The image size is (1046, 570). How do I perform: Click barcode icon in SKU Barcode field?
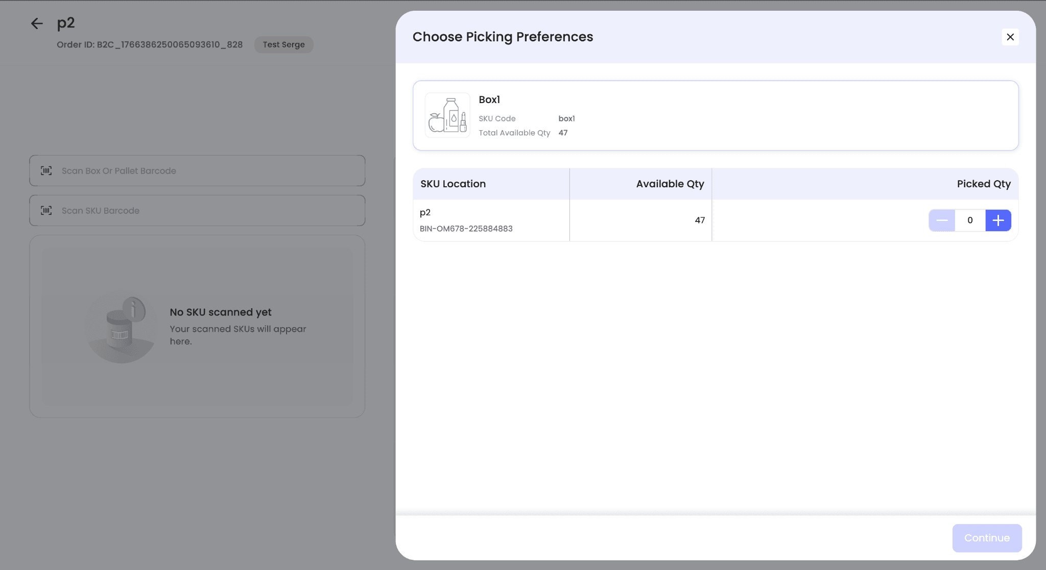point(46,211)
